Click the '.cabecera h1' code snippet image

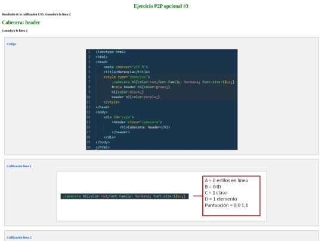point(125,196)
